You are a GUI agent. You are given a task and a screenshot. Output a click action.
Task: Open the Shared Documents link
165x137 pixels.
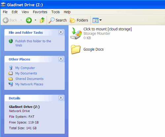tap(29, 79)
